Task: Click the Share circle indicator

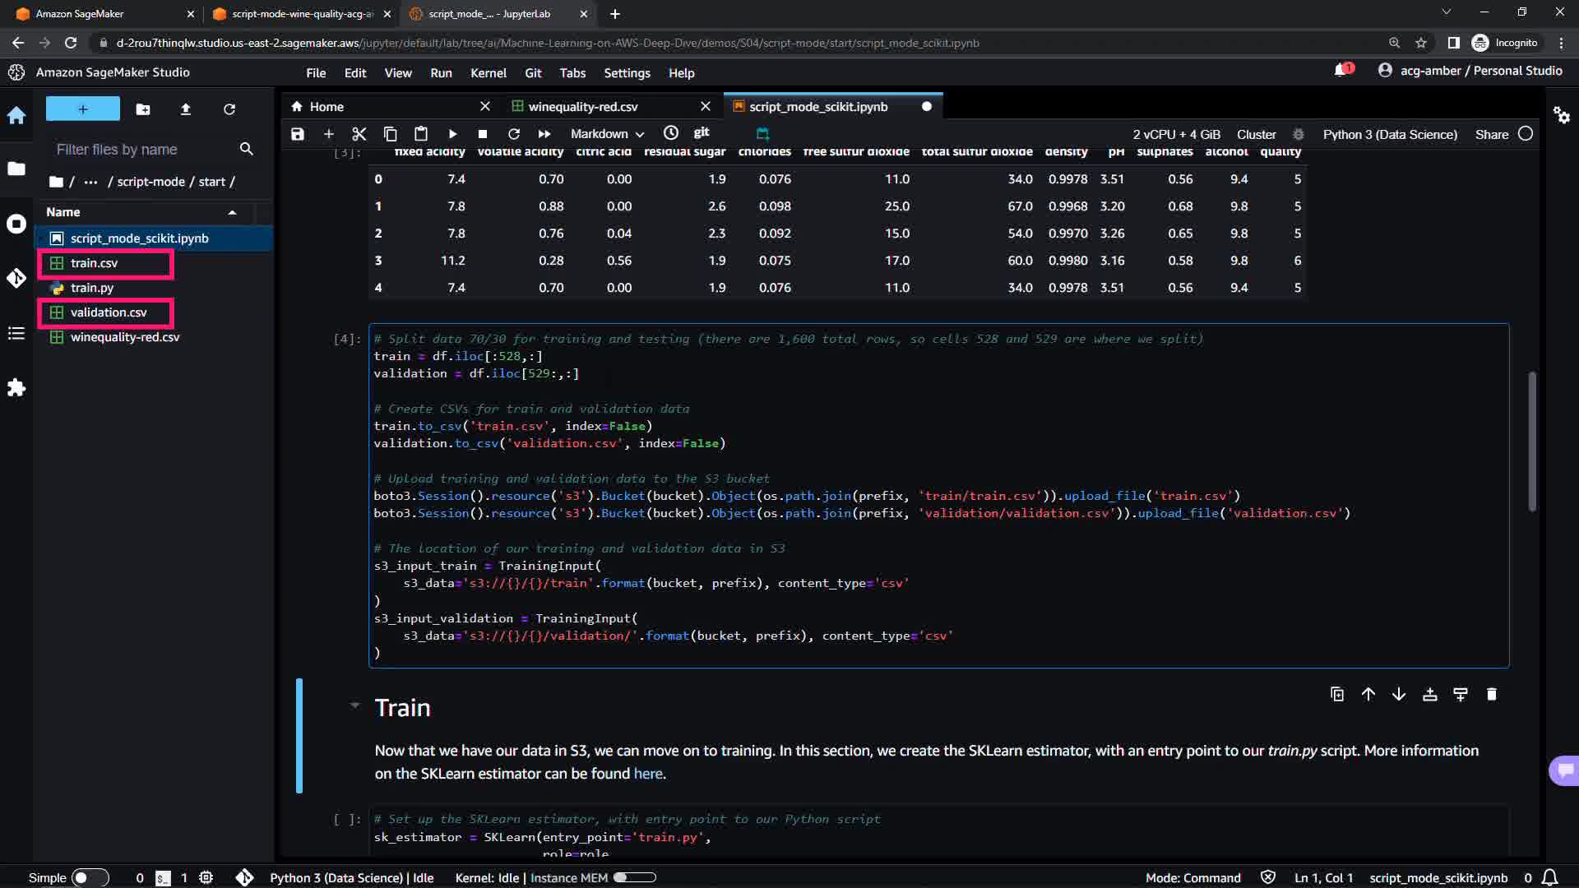Action: 1526,134
